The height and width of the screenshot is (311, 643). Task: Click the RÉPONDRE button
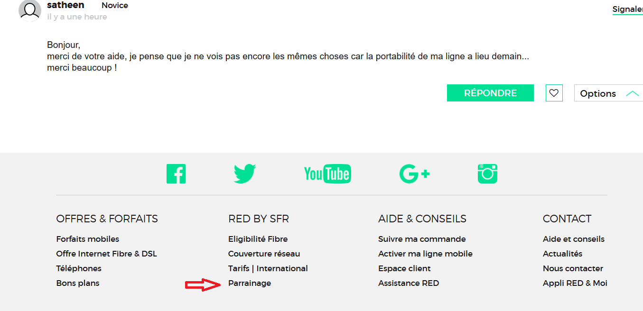[490, 93]
